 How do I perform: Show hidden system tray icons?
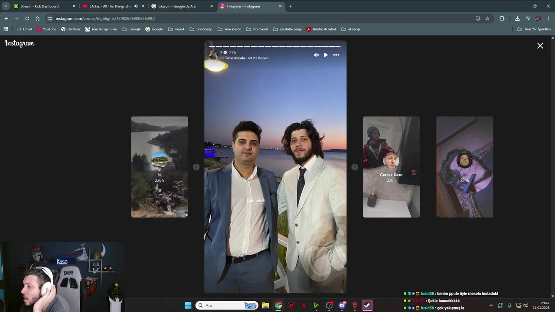491,305
